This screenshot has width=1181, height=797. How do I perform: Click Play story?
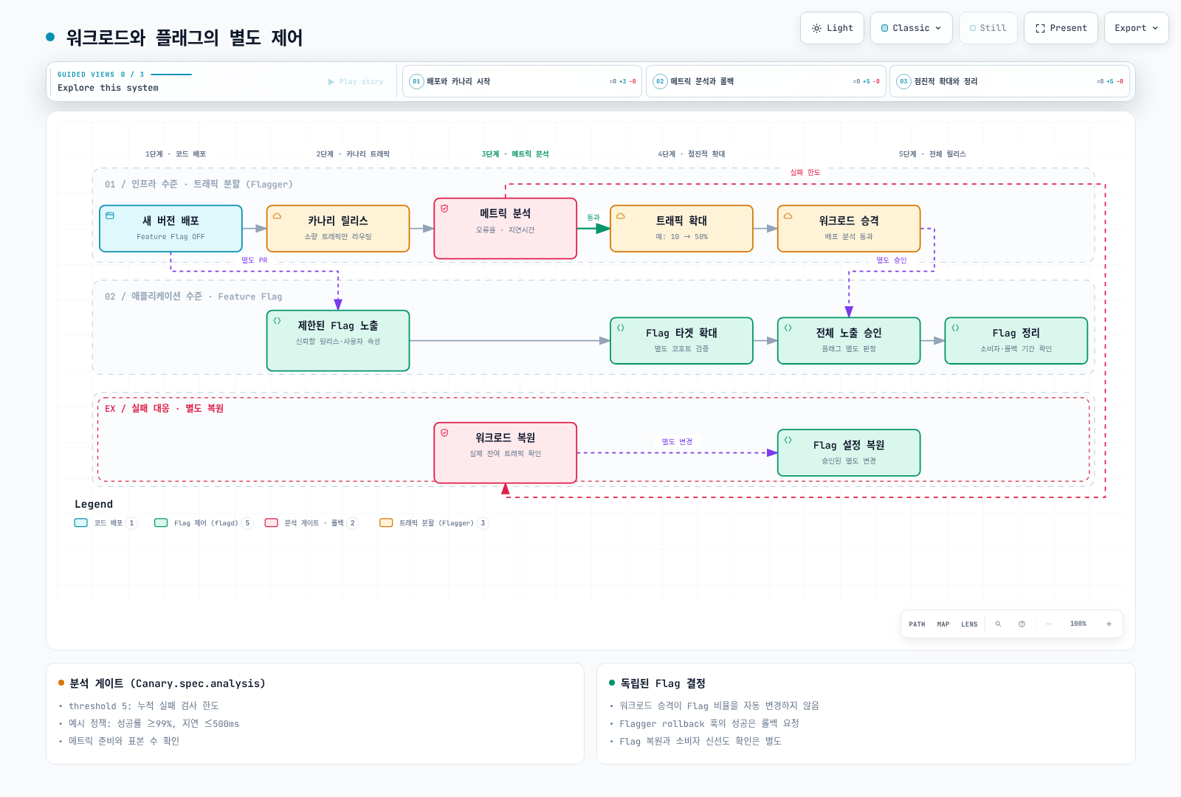pyautogui.click(x=356, y=82)
